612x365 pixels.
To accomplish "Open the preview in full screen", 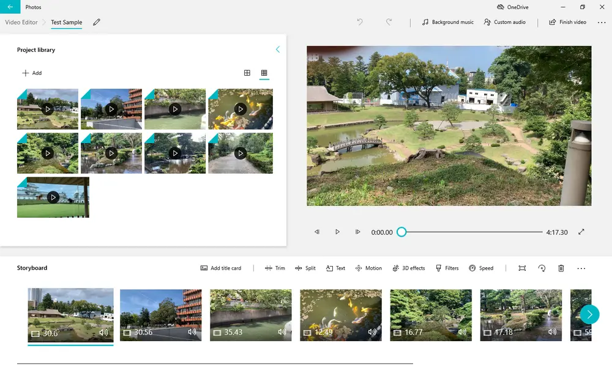I will (x=581, y=232).
